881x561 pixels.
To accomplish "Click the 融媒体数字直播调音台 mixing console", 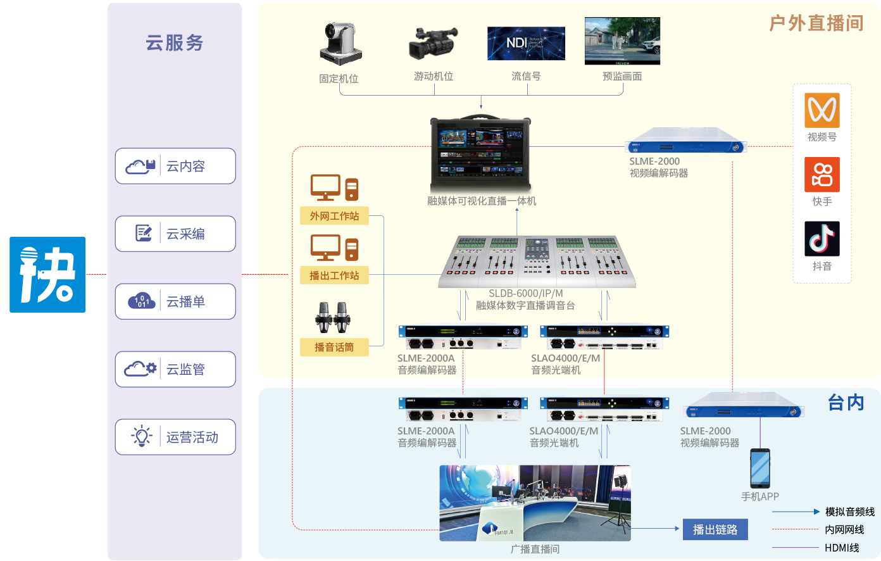I will [537, 262].
